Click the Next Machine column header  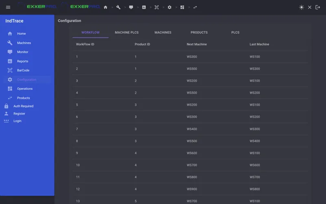coord(197,44)
